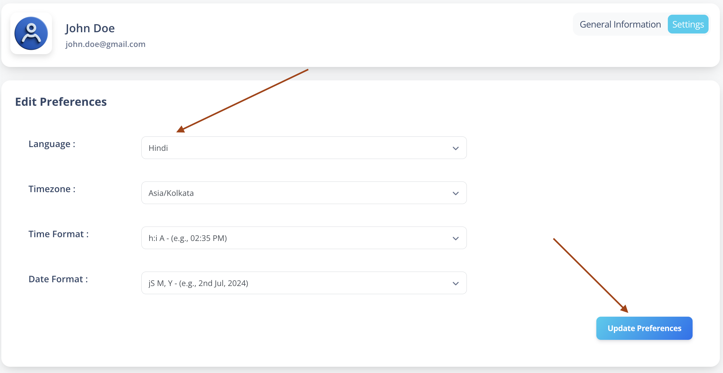The height and width of the screenshot is (373, 723).
Task: Click John Doe's profile avatar icon
Action: click(31, 33)
